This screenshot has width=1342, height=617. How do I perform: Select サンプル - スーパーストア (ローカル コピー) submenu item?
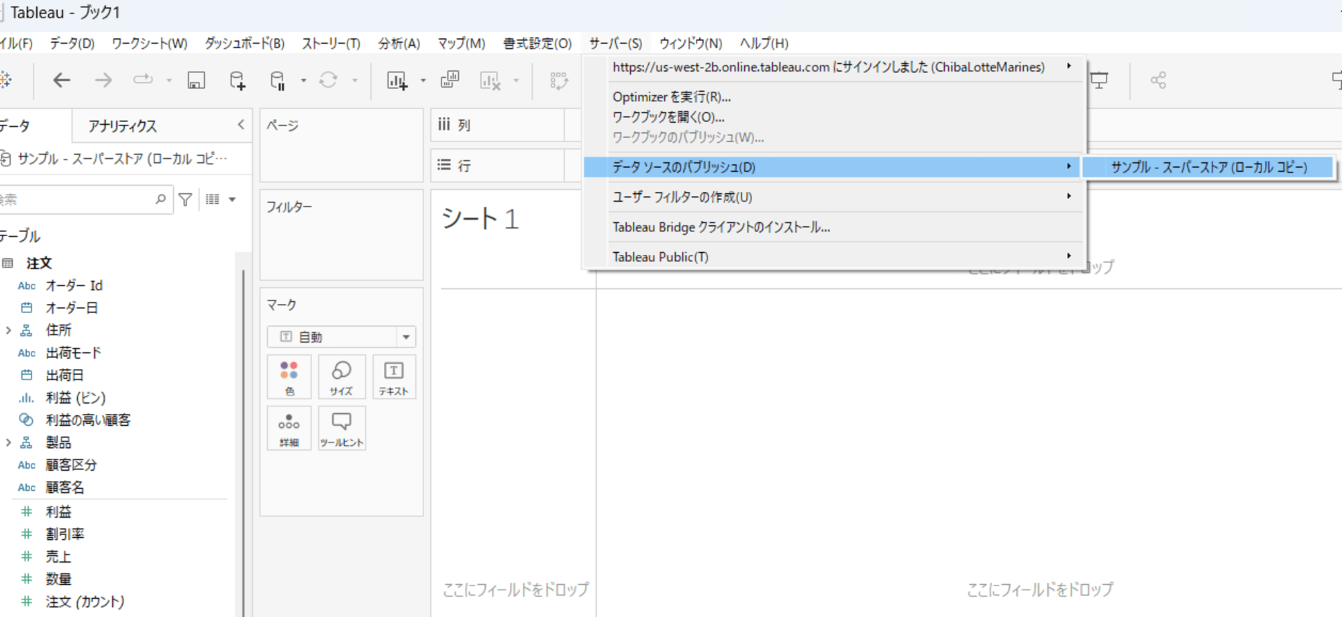point(1208,167)
